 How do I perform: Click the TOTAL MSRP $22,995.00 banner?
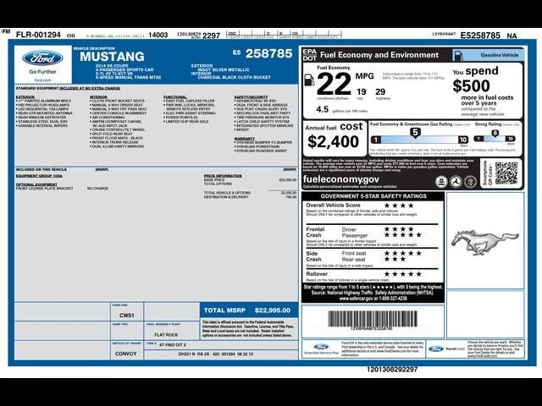click(249, 310)
